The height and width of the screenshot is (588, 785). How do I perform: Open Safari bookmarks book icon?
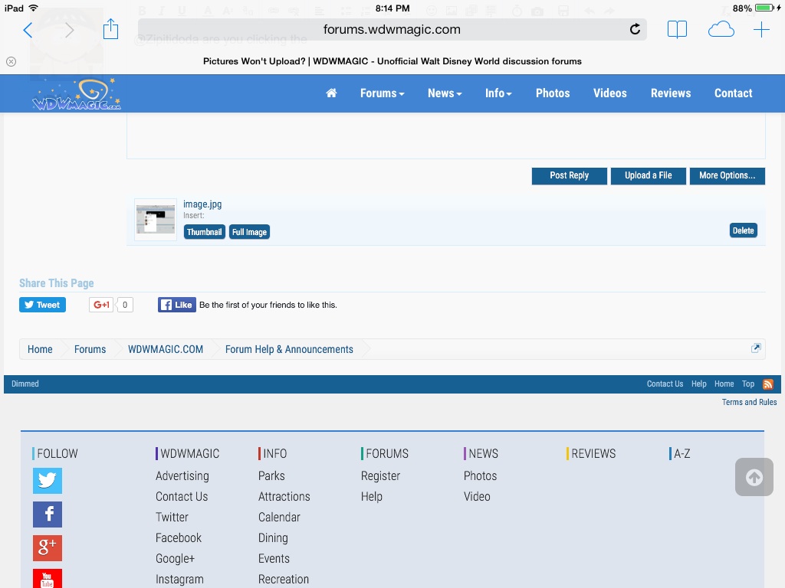tap(677, 30)
